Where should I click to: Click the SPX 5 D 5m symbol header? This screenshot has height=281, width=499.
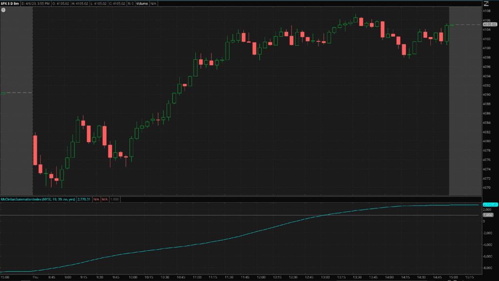pyautogui.click(x=10, y=3)
